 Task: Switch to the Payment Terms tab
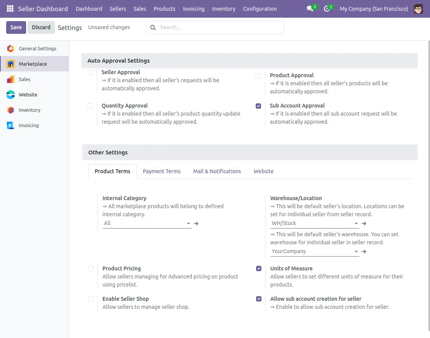pos(162,171)
